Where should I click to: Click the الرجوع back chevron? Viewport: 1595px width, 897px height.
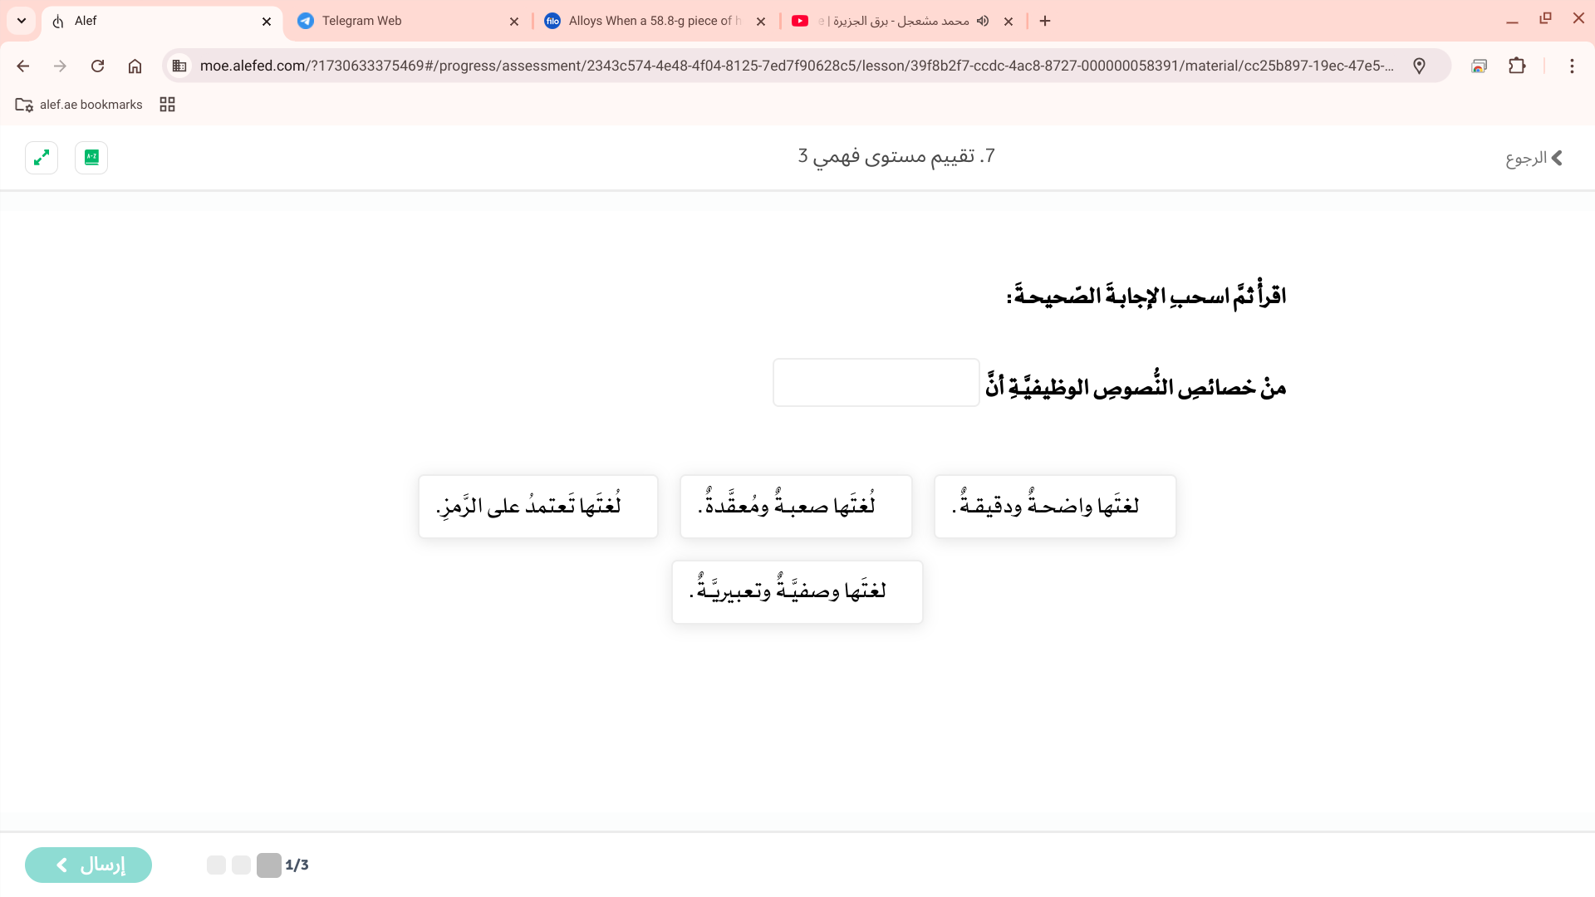(1557, 158)
